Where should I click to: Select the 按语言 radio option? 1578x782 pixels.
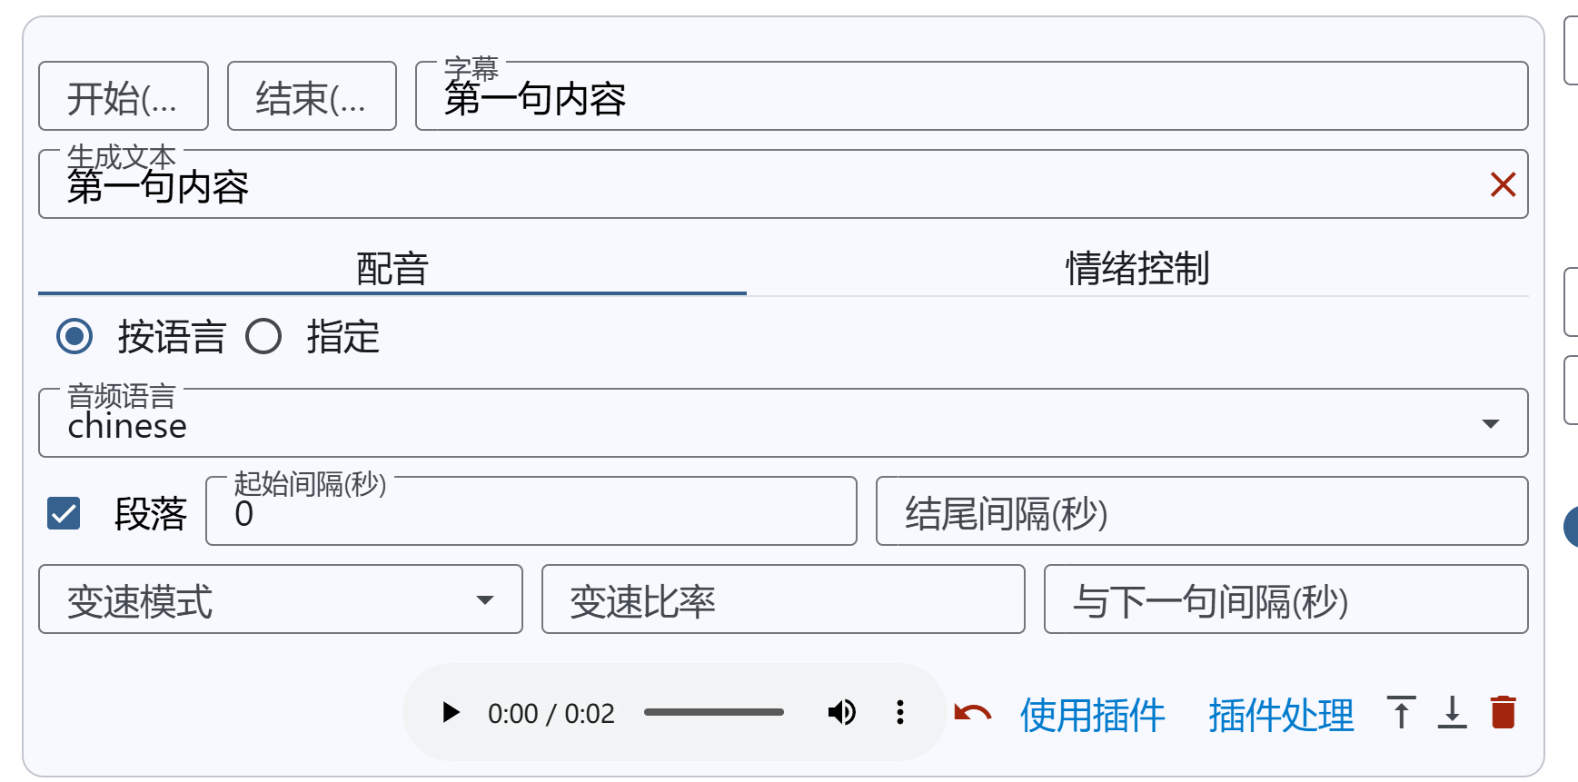[74, 336]
